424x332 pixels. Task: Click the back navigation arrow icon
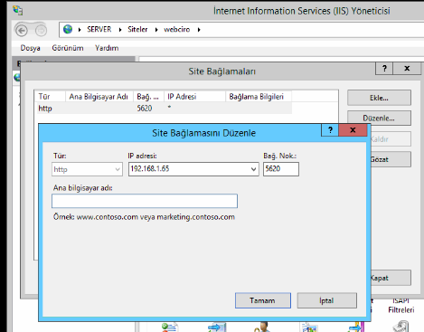[x=22, y=30]
